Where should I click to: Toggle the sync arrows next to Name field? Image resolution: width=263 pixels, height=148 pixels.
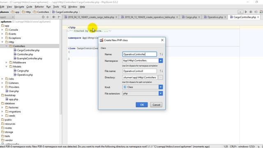pyautogui.click(x=161, y=54)
